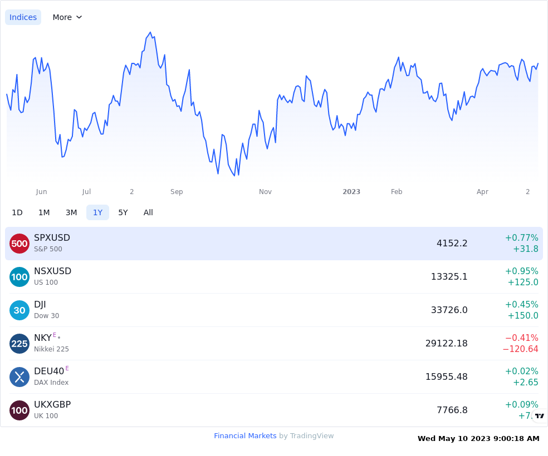Show All time range
The width and height of the screenshot is (548, 456).
148,212
